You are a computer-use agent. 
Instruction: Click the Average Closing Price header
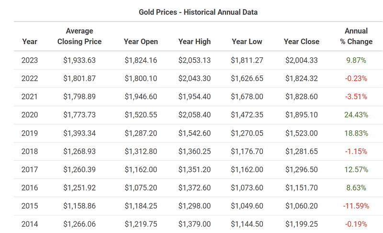[79, 36]
